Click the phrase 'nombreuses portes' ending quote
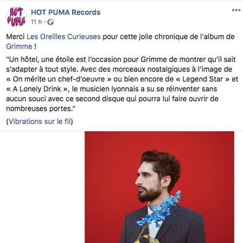243x243 pixels. pos(39,109)
